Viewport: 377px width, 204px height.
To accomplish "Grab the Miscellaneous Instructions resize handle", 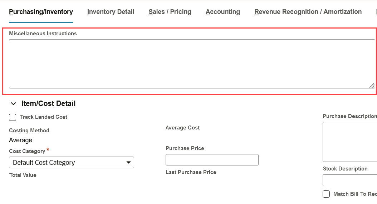I will click(372, 85).
